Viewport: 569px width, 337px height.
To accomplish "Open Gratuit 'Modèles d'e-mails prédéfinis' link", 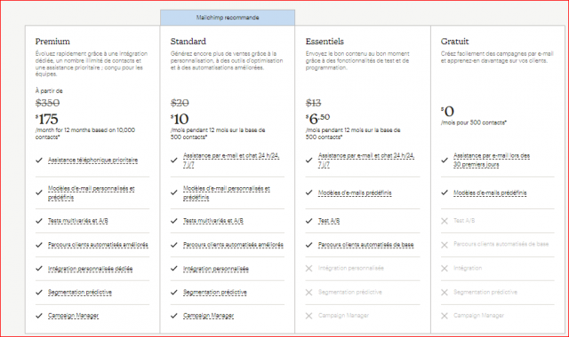I will click(x=490, y=193).
